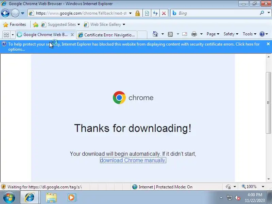Click the Home page icon

[x=155, y=34]
